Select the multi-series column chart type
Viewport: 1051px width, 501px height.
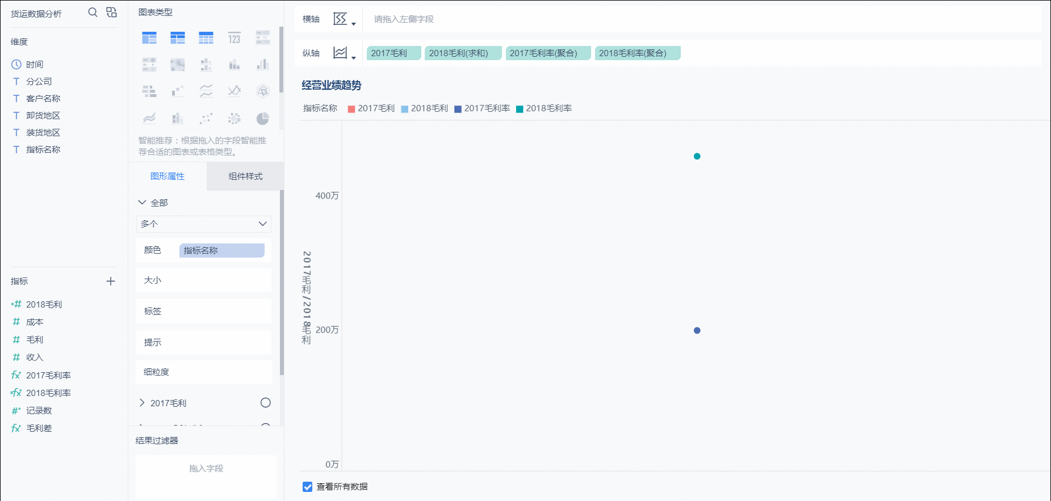point(263,65)
